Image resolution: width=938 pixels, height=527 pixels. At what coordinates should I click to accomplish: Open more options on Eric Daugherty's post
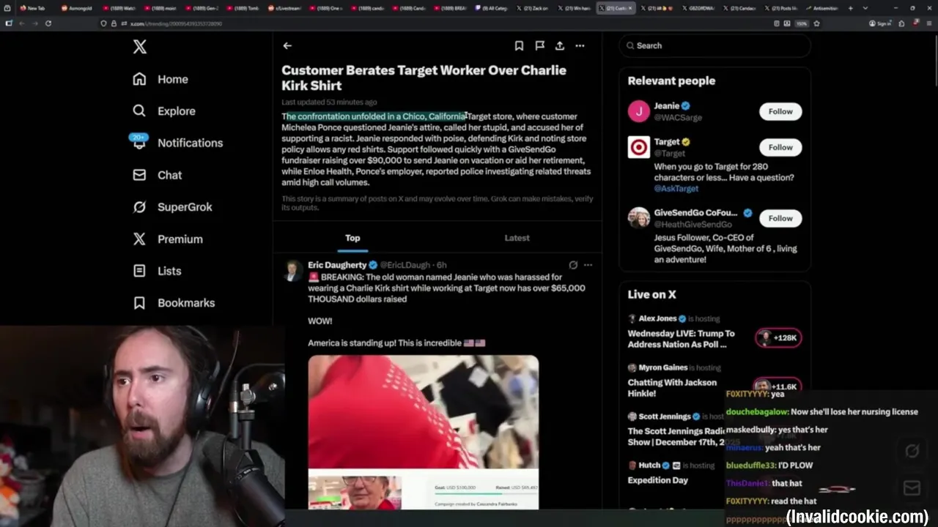[588, 265]
